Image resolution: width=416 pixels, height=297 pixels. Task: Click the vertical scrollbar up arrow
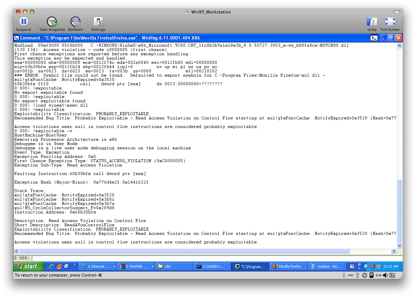coord(400,46)
